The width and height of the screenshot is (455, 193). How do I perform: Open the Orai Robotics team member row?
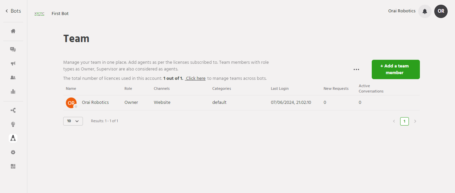[95, 103]
